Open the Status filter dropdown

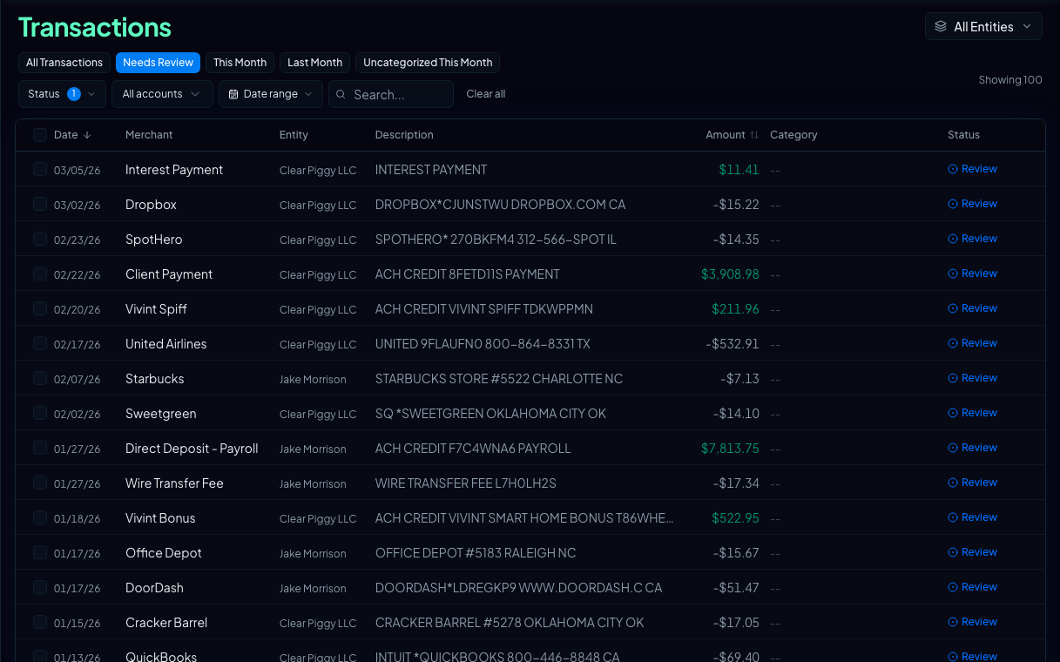point(62,94)
